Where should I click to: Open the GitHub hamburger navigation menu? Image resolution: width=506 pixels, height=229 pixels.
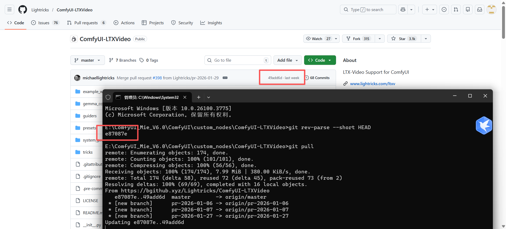coord(9,10)
